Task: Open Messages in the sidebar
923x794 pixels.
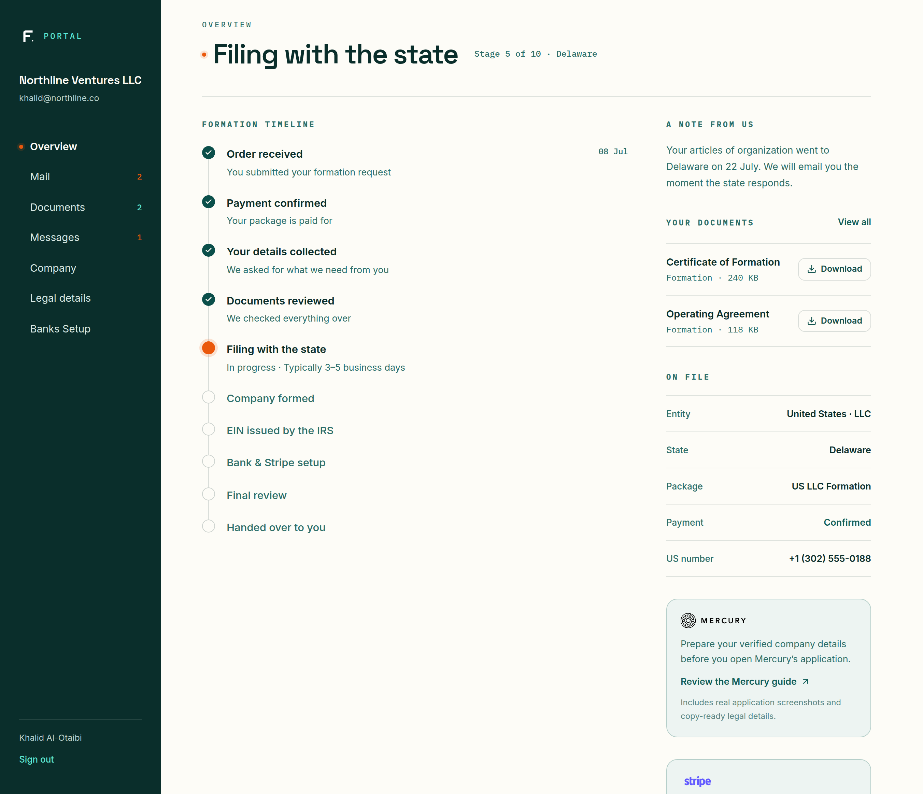Action: tap(55, 238)
